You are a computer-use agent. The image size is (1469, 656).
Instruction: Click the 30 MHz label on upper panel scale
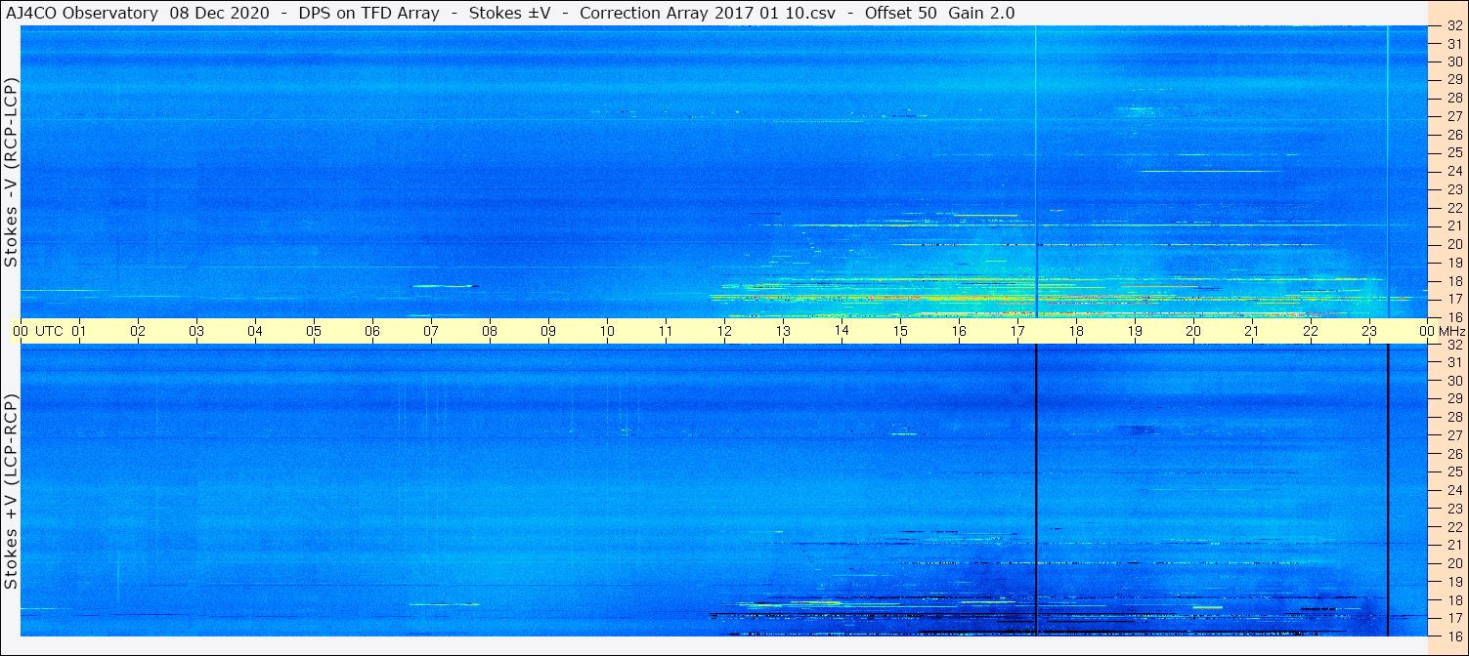click(x=1454, y=61)
